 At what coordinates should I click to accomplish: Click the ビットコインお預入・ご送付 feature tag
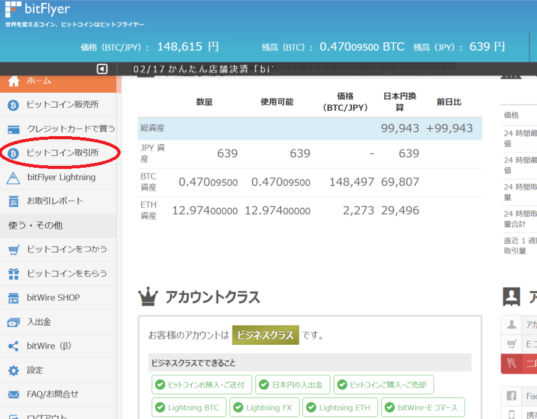[x=202, y=385]
